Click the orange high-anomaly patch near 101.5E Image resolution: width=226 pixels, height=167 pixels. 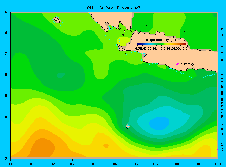point(42,148)
